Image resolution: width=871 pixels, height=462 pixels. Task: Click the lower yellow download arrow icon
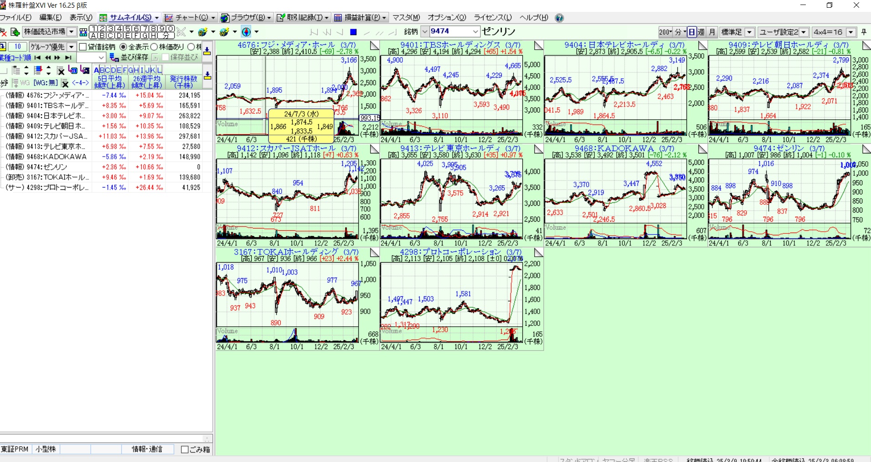(207, 75)
